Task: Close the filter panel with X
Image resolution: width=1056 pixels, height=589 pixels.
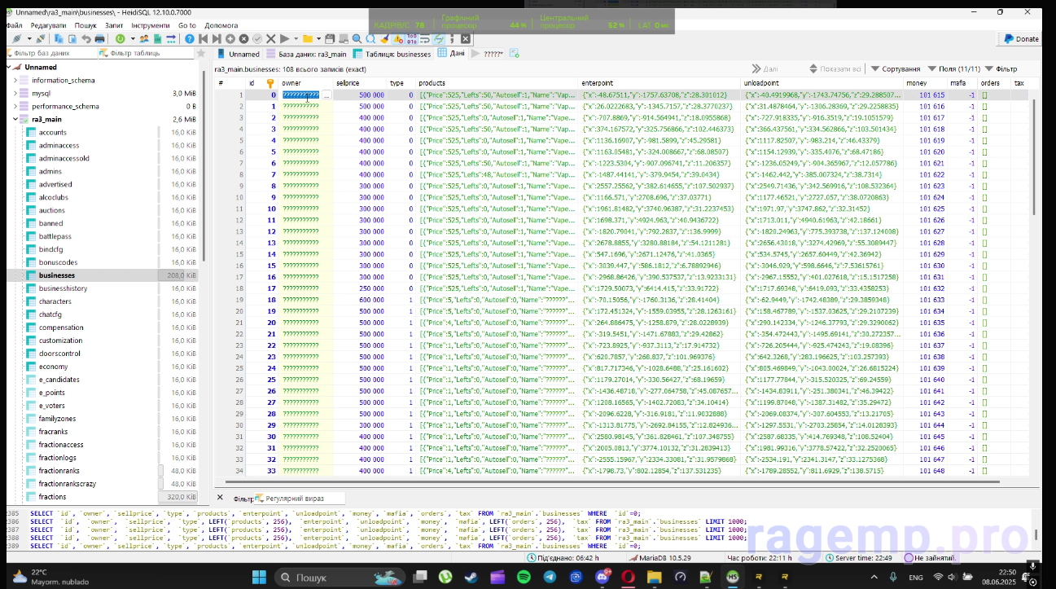Action: click(220, 497)
